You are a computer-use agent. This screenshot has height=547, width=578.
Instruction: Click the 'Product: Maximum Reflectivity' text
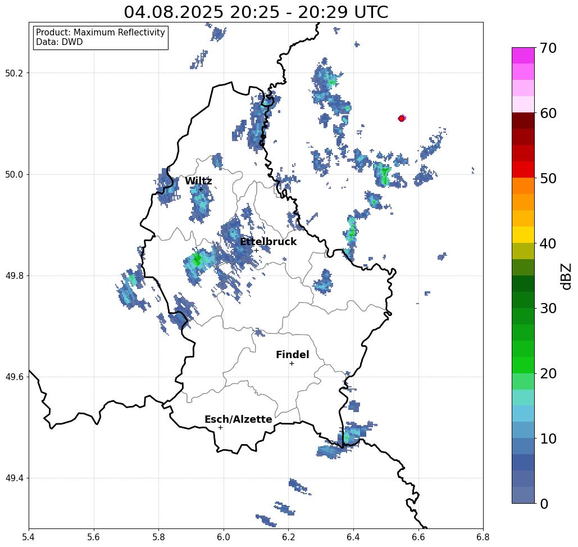tap(100, 33)
